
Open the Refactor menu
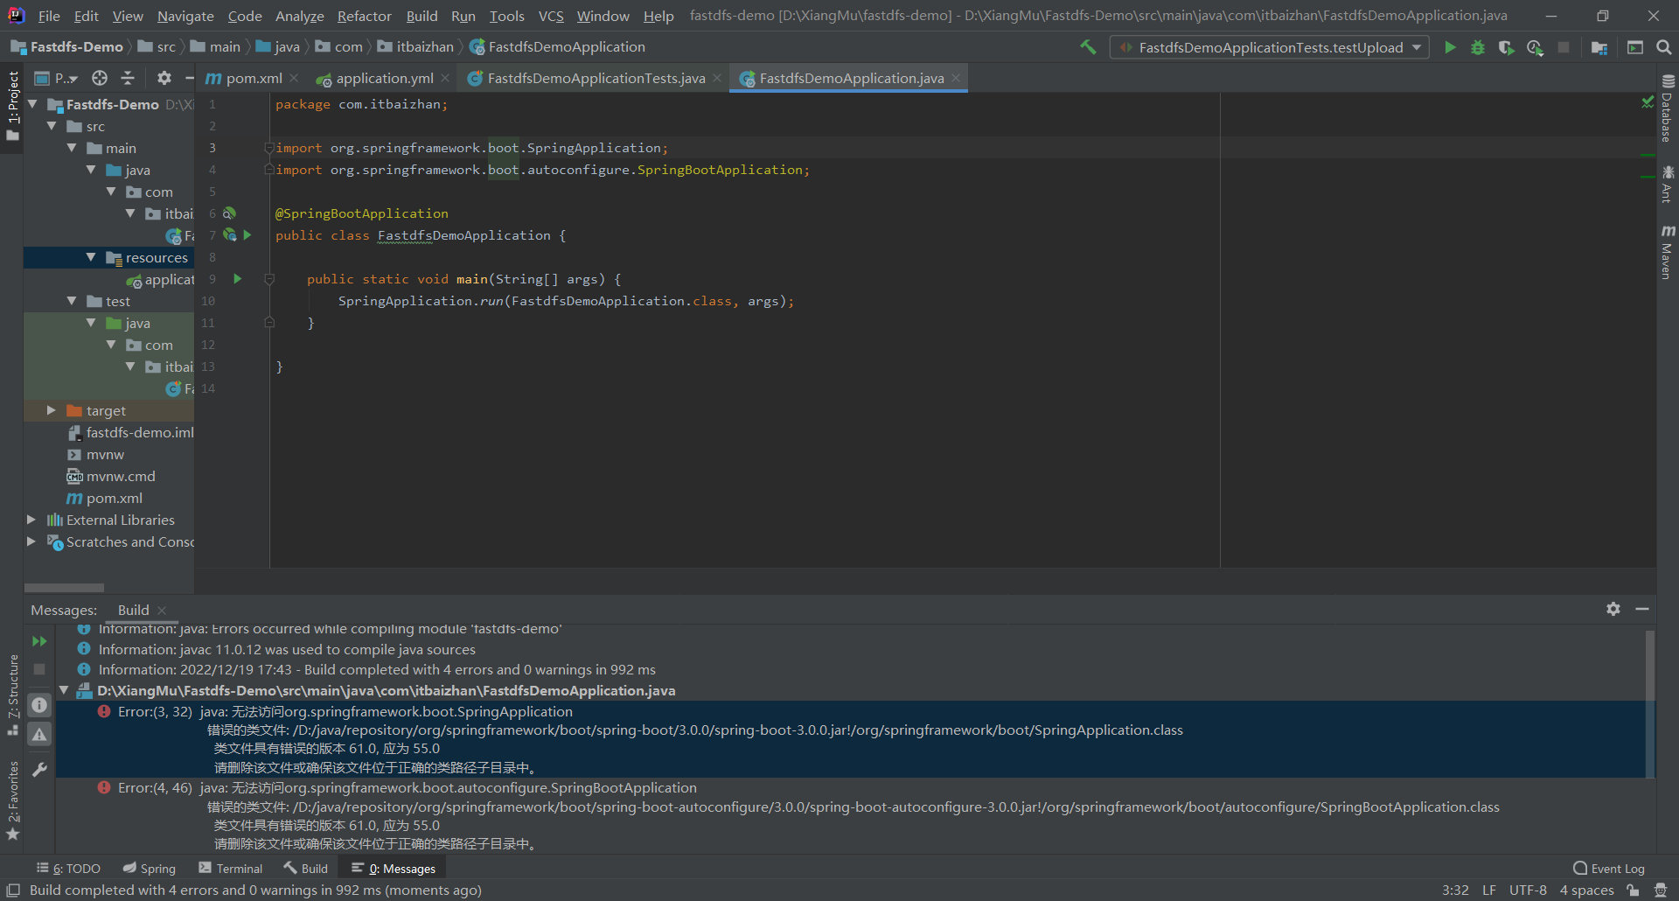click(x=364, y=16)
